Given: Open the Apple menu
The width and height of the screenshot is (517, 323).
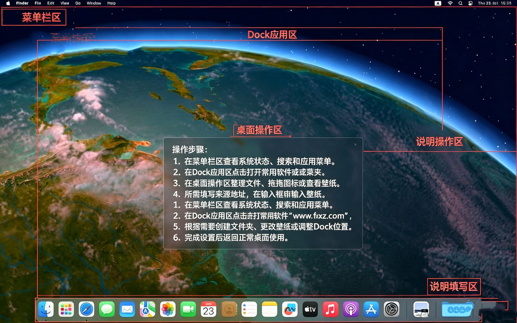Looking at the screenshot, I should point(8,3).
